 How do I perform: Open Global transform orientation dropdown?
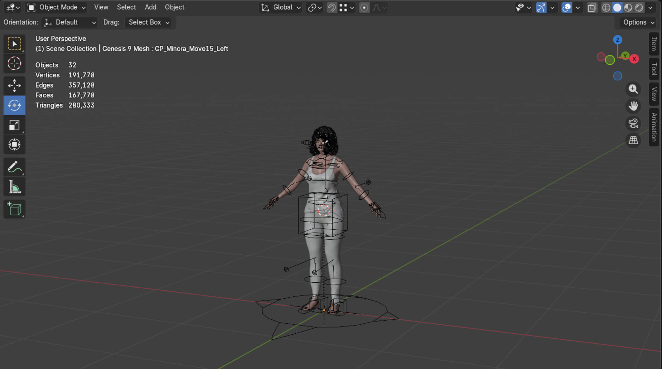point(280,7)
